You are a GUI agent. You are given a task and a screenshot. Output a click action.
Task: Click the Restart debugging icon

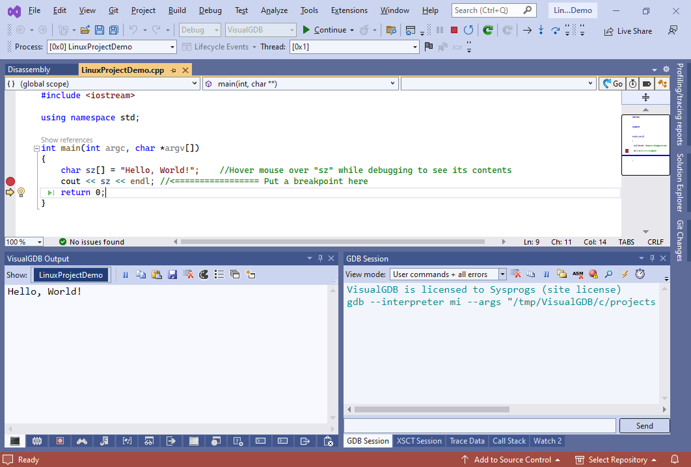click(x=468, y=30)
